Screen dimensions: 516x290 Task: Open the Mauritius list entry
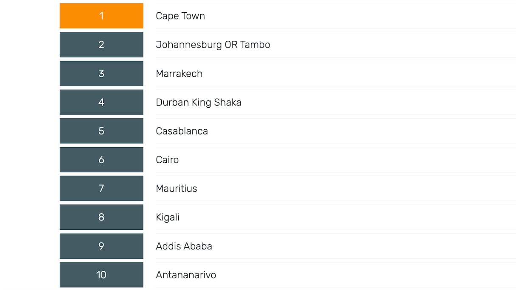pyautogui.click(x=177, y=188)
